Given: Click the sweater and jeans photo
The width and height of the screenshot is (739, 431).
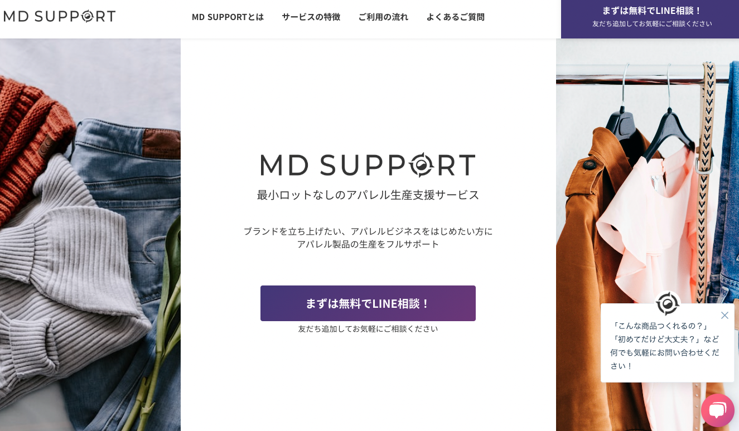Looking at the screenshot, I should coord(90,235).
